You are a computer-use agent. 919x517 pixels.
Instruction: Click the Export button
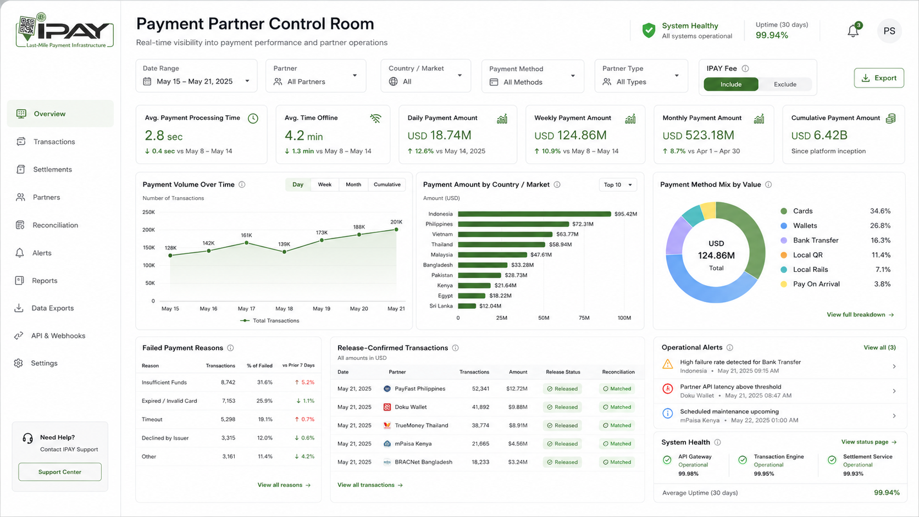(x=879, y=78)
